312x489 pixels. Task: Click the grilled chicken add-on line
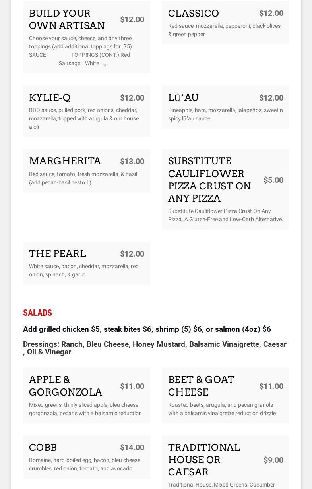(x=147, y=329)
